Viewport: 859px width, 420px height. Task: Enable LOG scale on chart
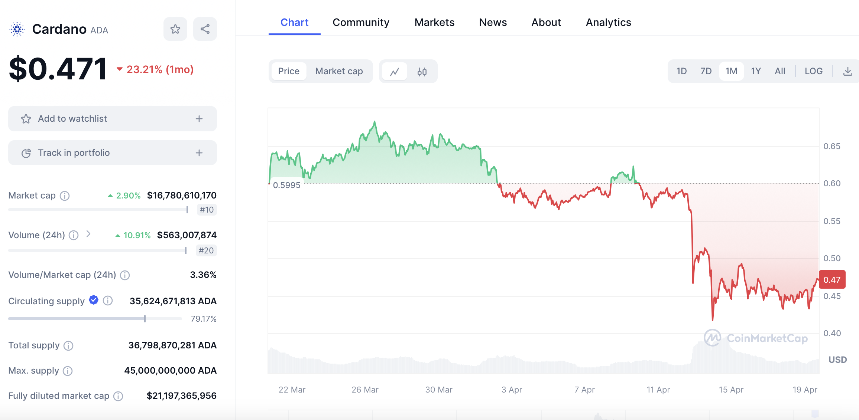pos(813,71)
